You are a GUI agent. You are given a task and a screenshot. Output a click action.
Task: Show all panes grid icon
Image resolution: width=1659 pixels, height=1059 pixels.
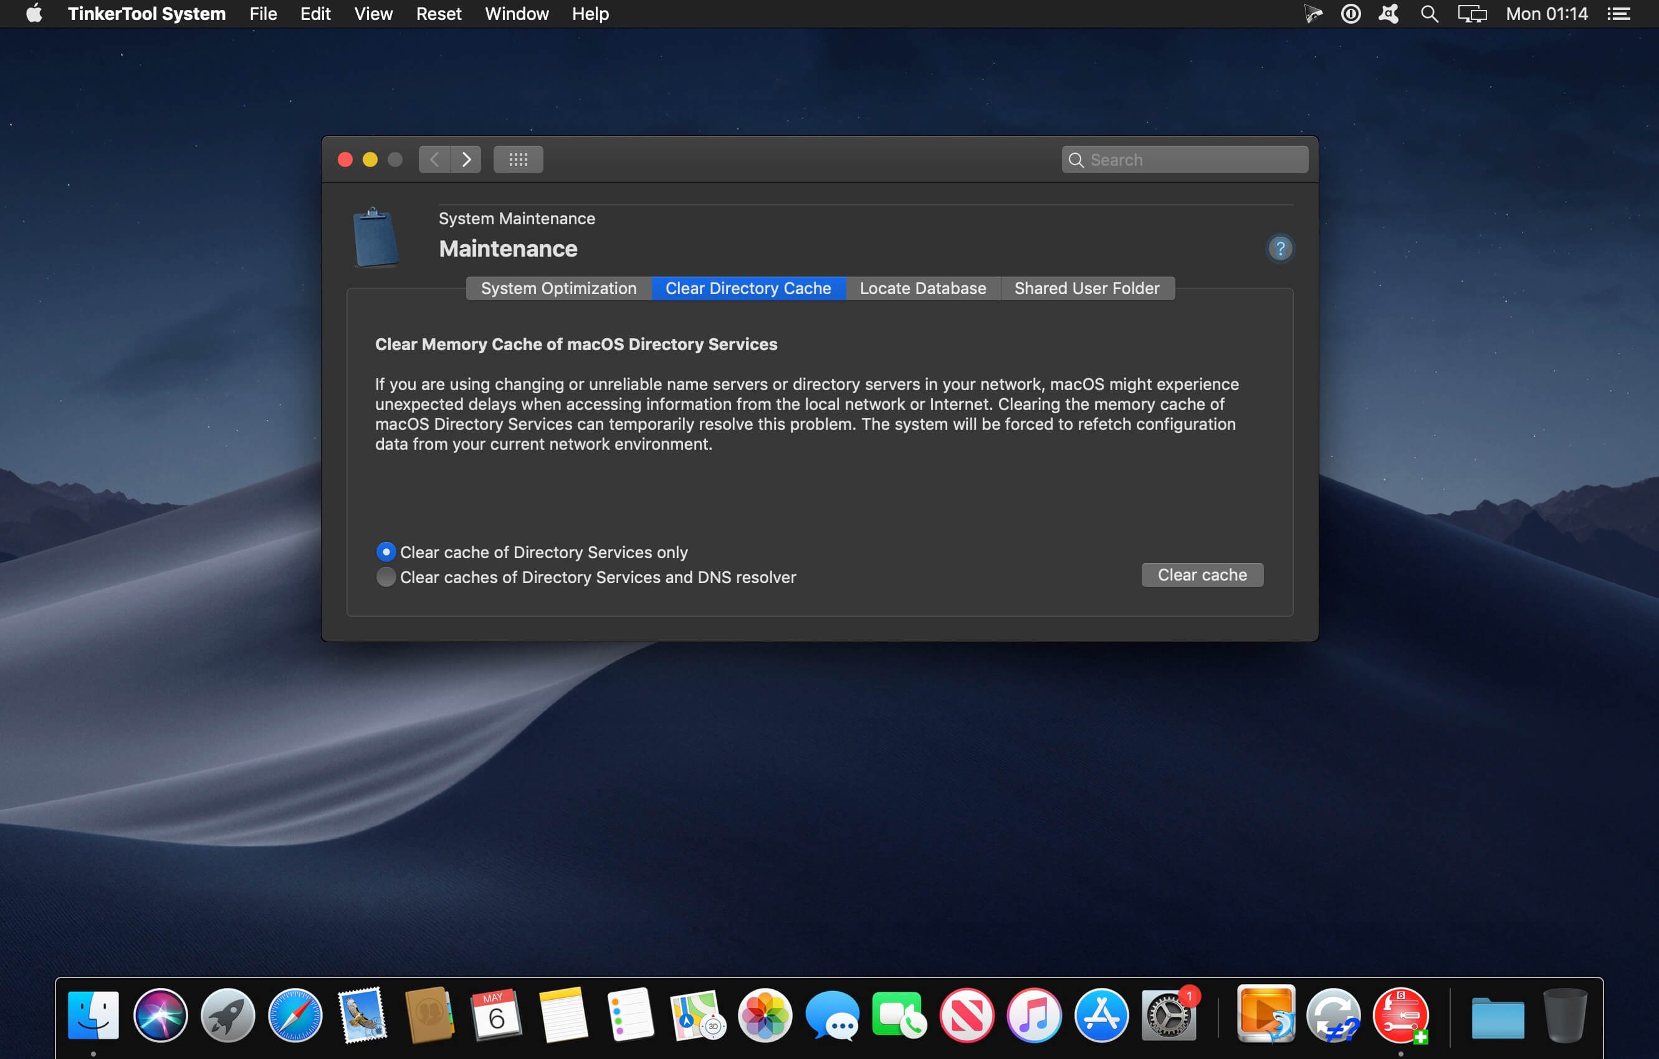518,159
